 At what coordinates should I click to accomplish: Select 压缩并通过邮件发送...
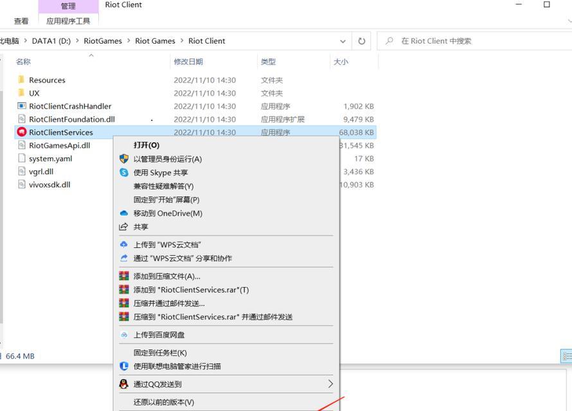[x=169, y=302]
